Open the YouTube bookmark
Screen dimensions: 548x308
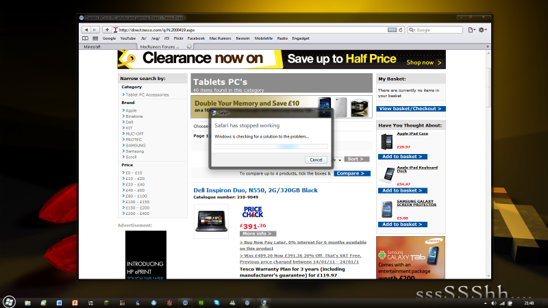pyautogui.click(x=128, y=38)
